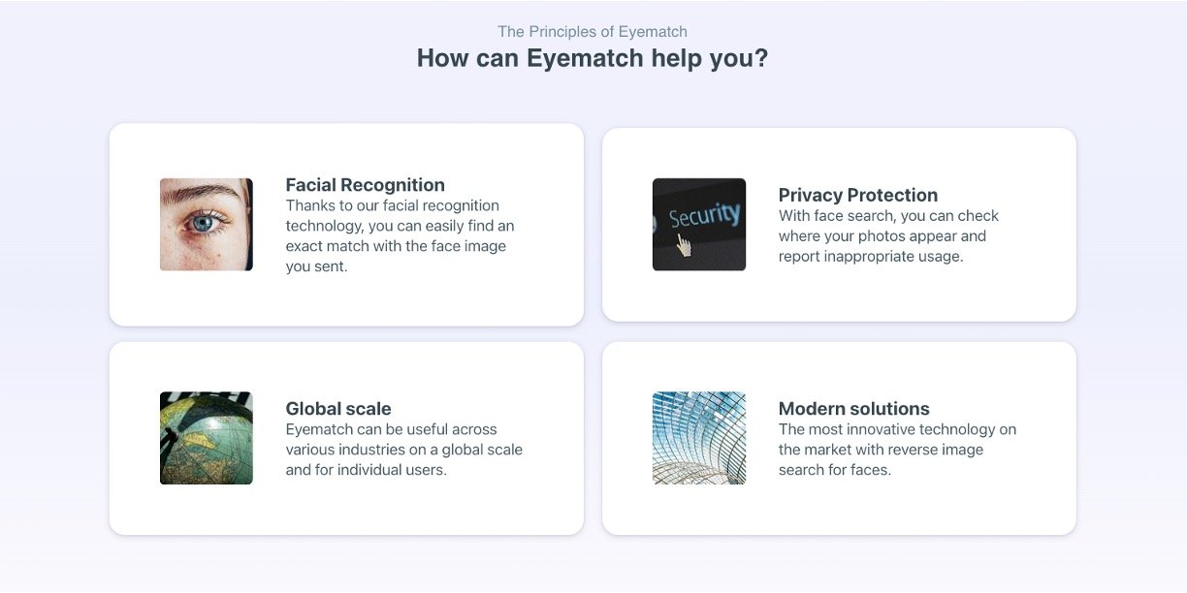Image resolution: width=1187 pixels, height=593 pixels.
Task: Click the eye photo thumbnail
Action: 206,224
